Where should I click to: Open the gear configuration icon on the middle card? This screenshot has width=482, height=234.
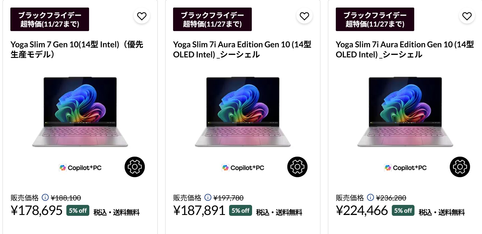pyautogui.click(x=297, y=167)
